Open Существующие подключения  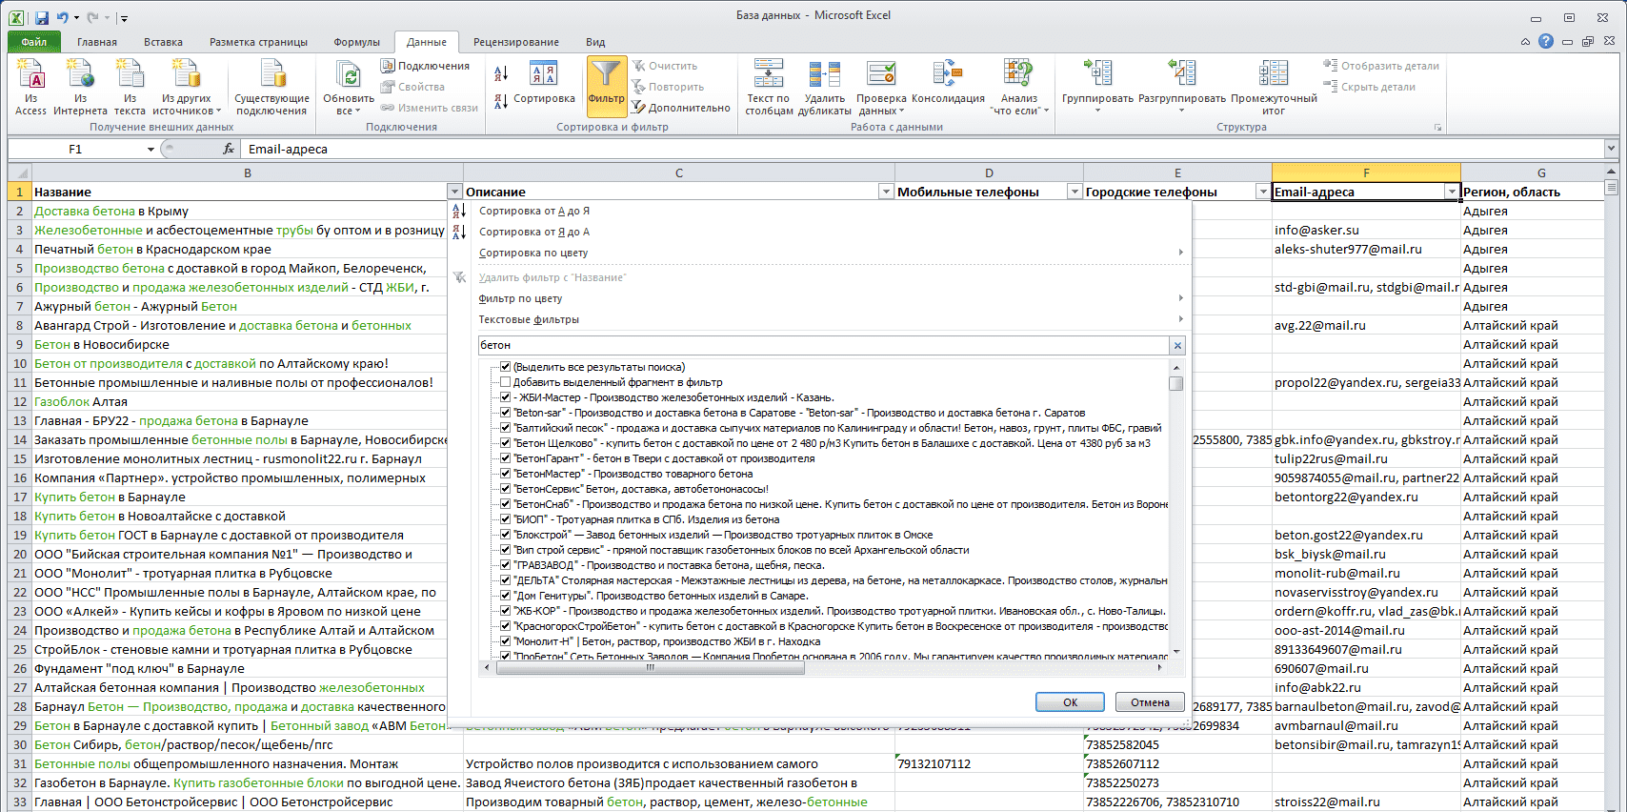point(271,87)
